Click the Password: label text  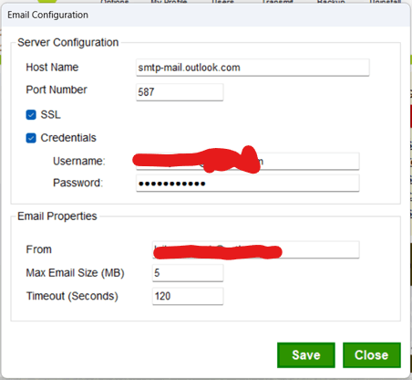click(78, 183)
